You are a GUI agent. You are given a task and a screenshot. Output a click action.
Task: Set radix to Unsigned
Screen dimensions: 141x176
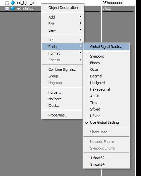click(106, 83)
